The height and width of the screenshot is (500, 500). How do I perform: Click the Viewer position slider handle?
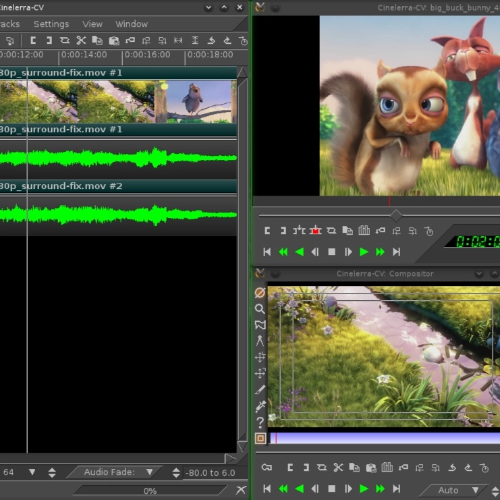pos(396,215)
